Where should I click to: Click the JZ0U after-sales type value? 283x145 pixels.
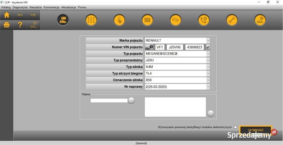[x=150, y=60]
